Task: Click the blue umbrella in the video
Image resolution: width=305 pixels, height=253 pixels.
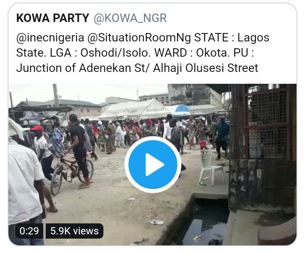Action: point(183,109)
